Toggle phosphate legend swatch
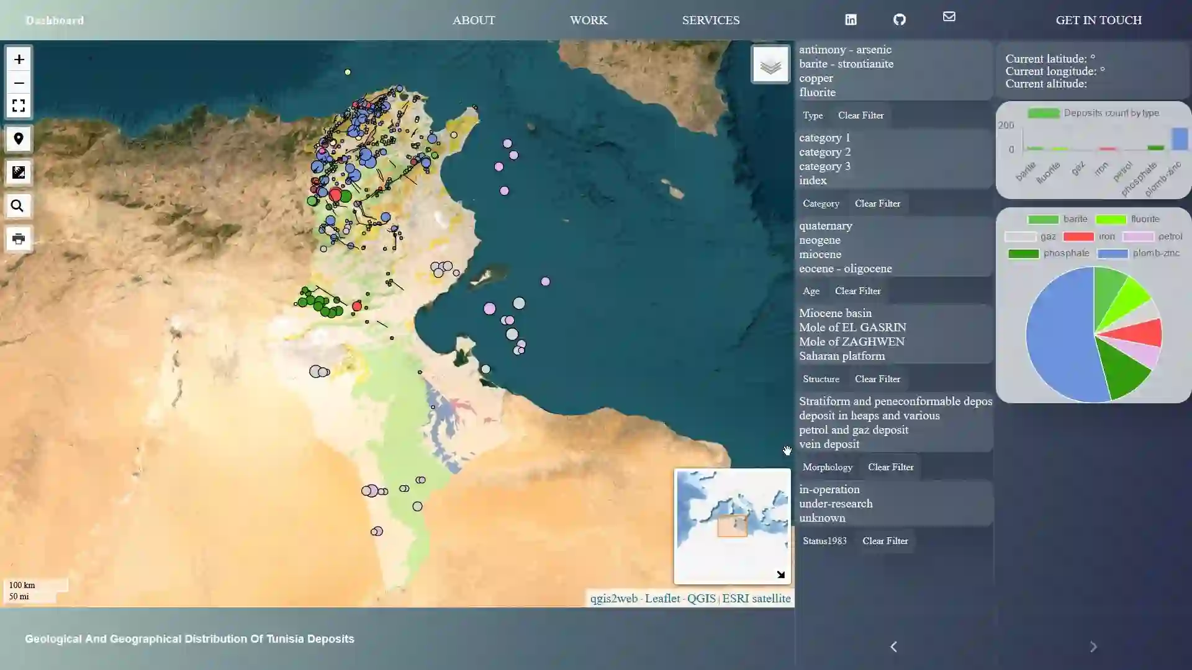1192x670 pixels. pos(1023,254)
